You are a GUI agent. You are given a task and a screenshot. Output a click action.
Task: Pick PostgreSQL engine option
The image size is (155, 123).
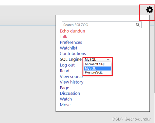pyautogui.click(x=97, y=72)
